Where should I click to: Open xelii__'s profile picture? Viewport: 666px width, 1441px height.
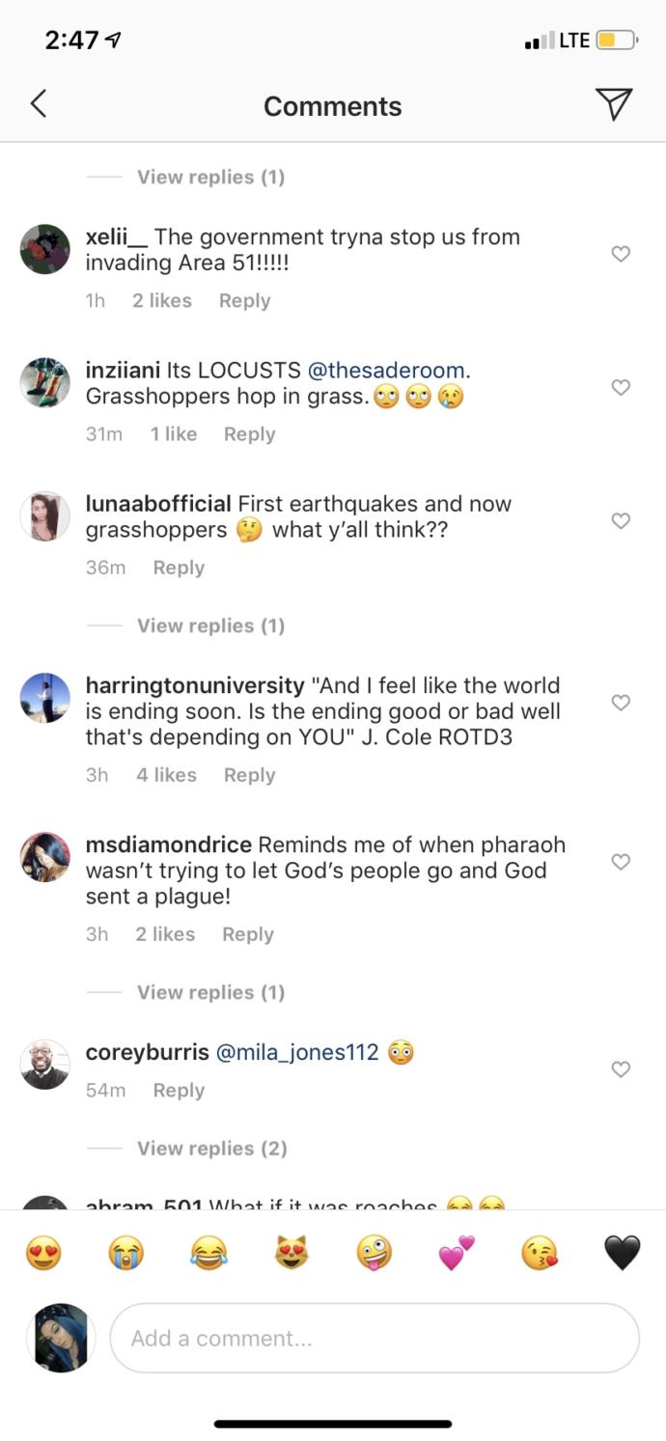(45, 249)
